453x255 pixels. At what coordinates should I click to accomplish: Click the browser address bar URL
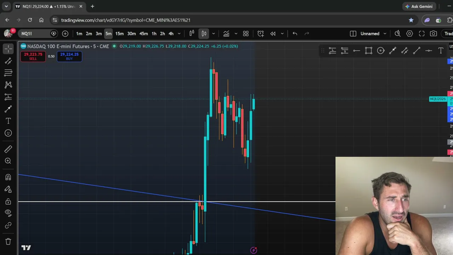click(x=126, y=20)
